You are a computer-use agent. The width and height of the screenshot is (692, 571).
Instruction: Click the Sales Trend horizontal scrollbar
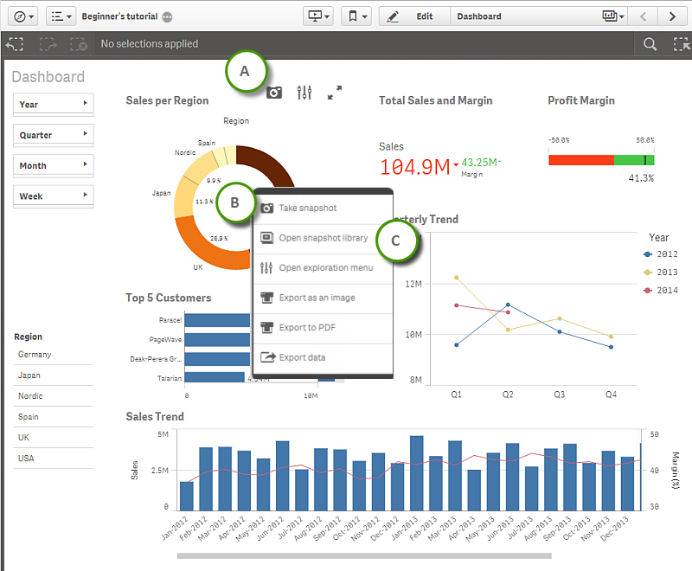pos(363,555)
